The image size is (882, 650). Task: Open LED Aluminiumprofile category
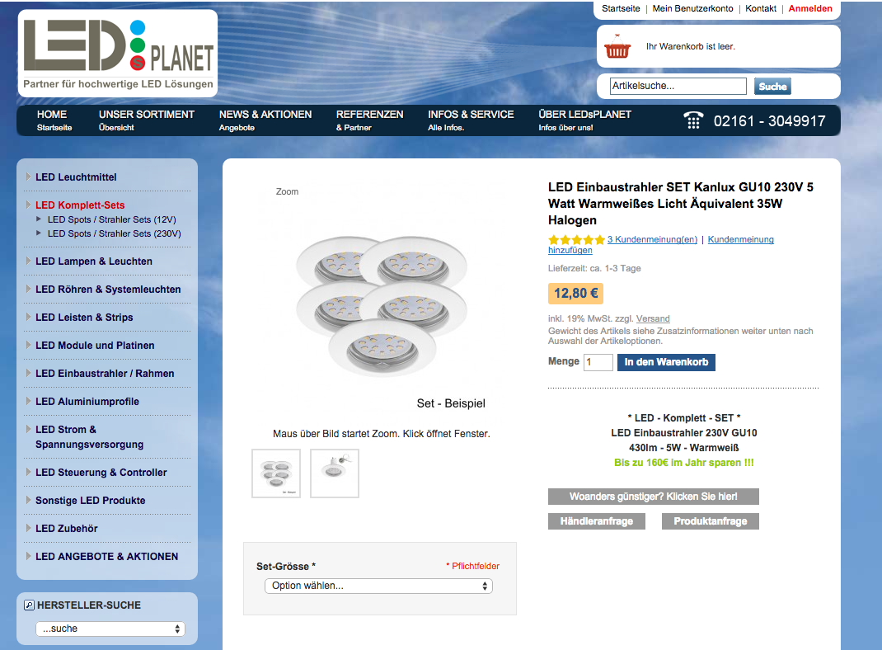[87, 401]
